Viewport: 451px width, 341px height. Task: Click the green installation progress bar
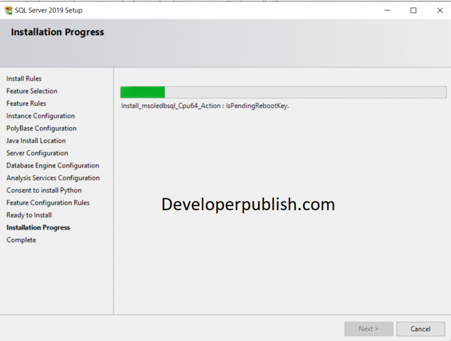[283, 93]
